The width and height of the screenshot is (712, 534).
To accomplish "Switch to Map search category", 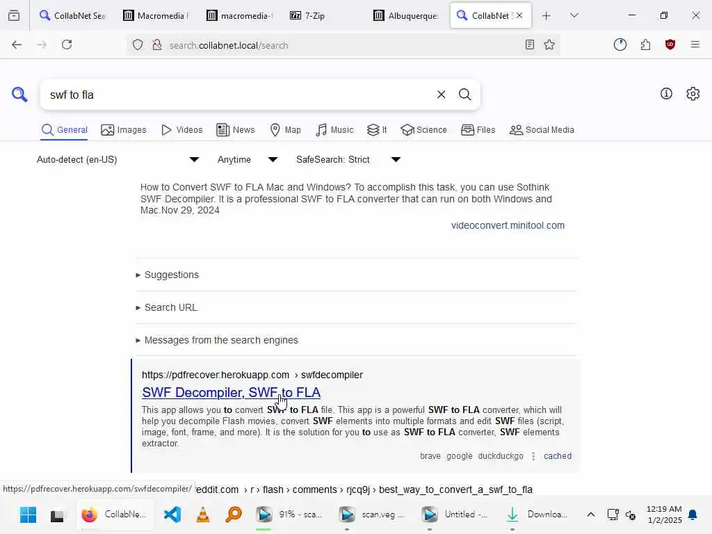I will (x=285, y=130).
